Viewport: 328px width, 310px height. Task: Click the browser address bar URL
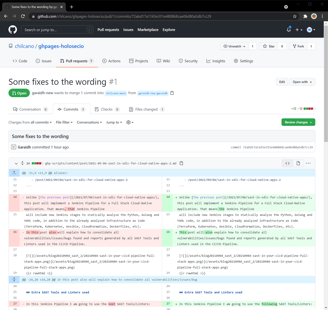[124, 16]
